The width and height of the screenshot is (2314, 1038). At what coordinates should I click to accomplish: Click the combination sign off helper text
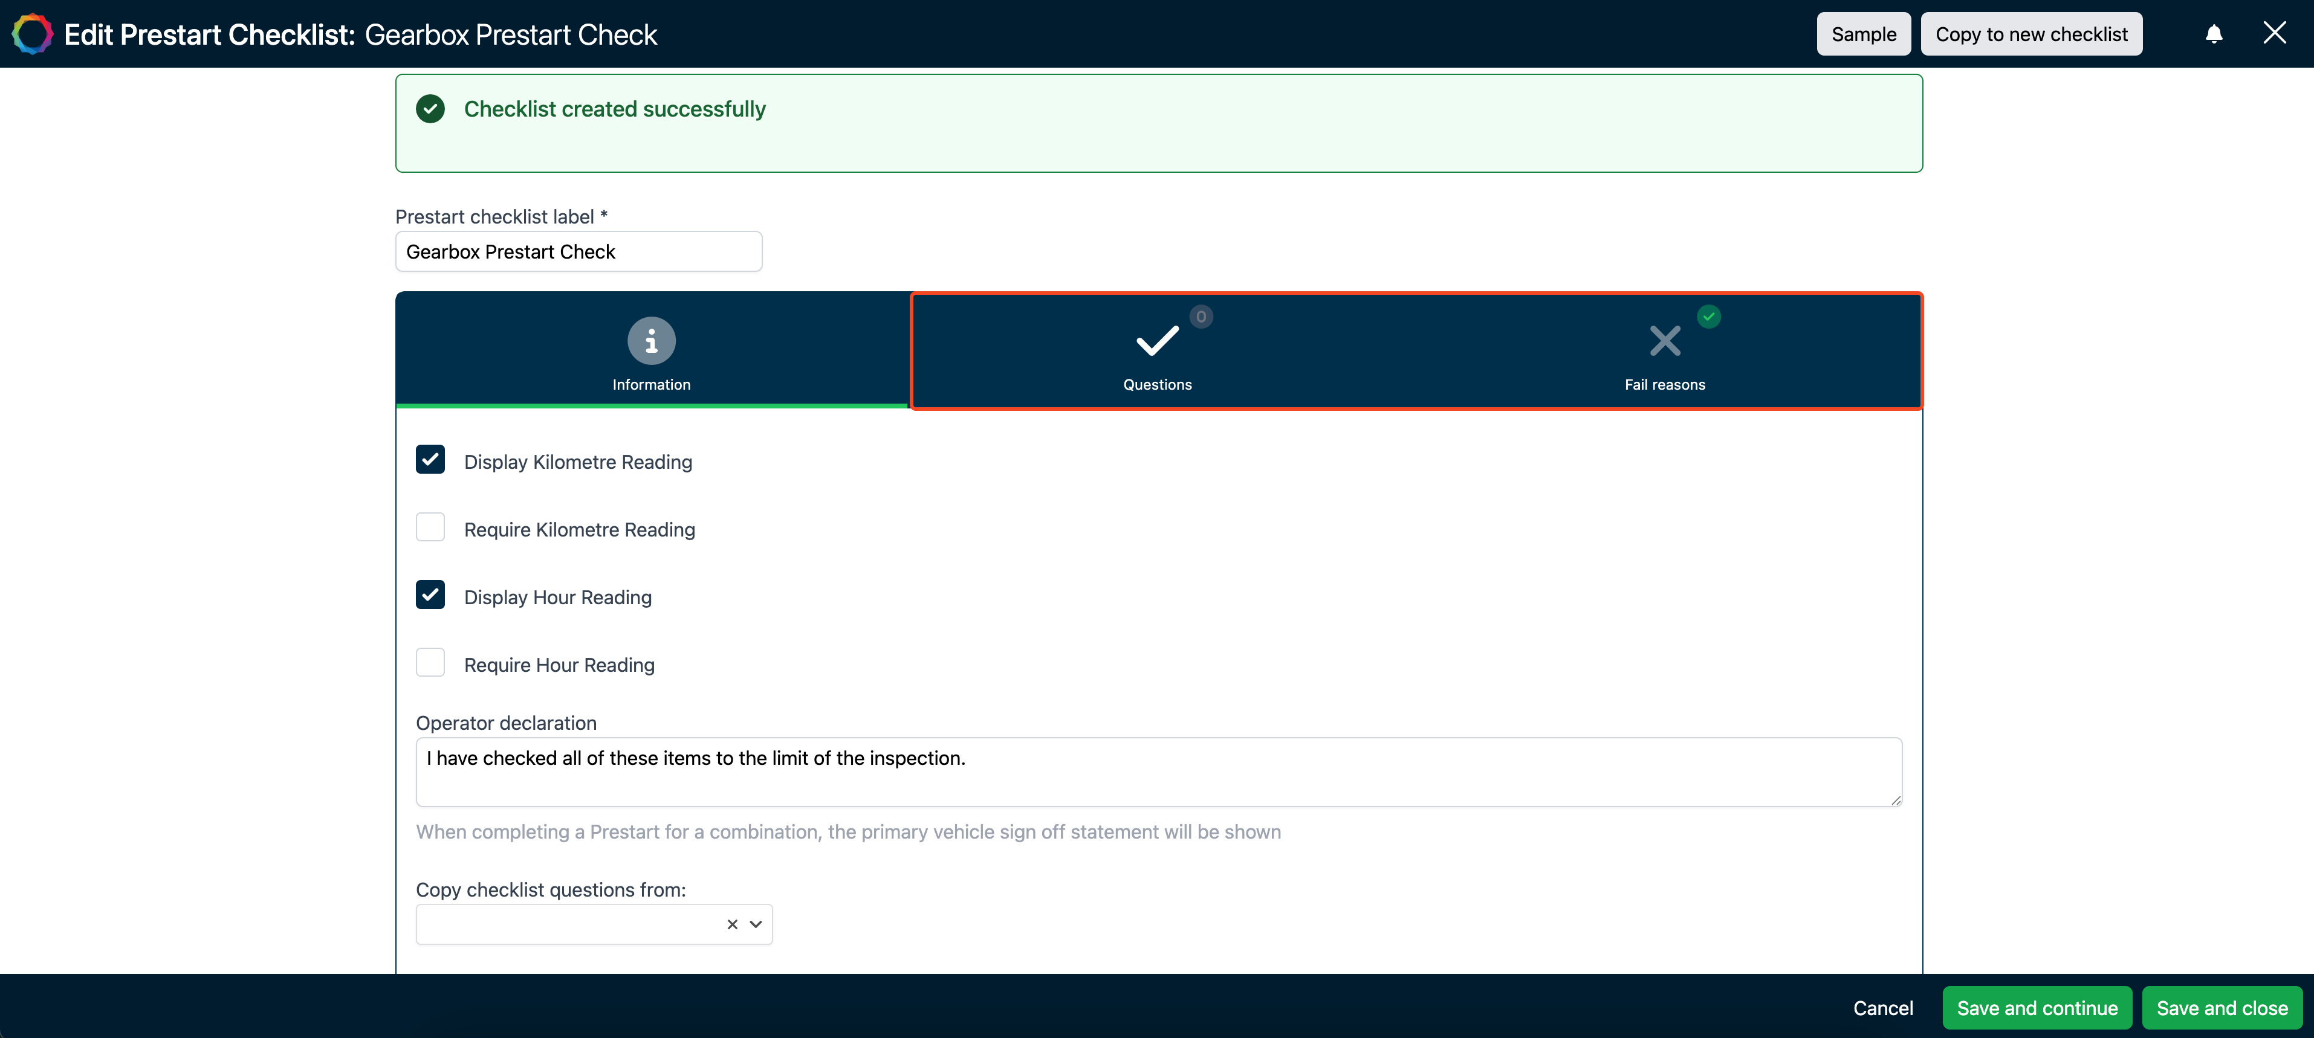tap(848, 831)
